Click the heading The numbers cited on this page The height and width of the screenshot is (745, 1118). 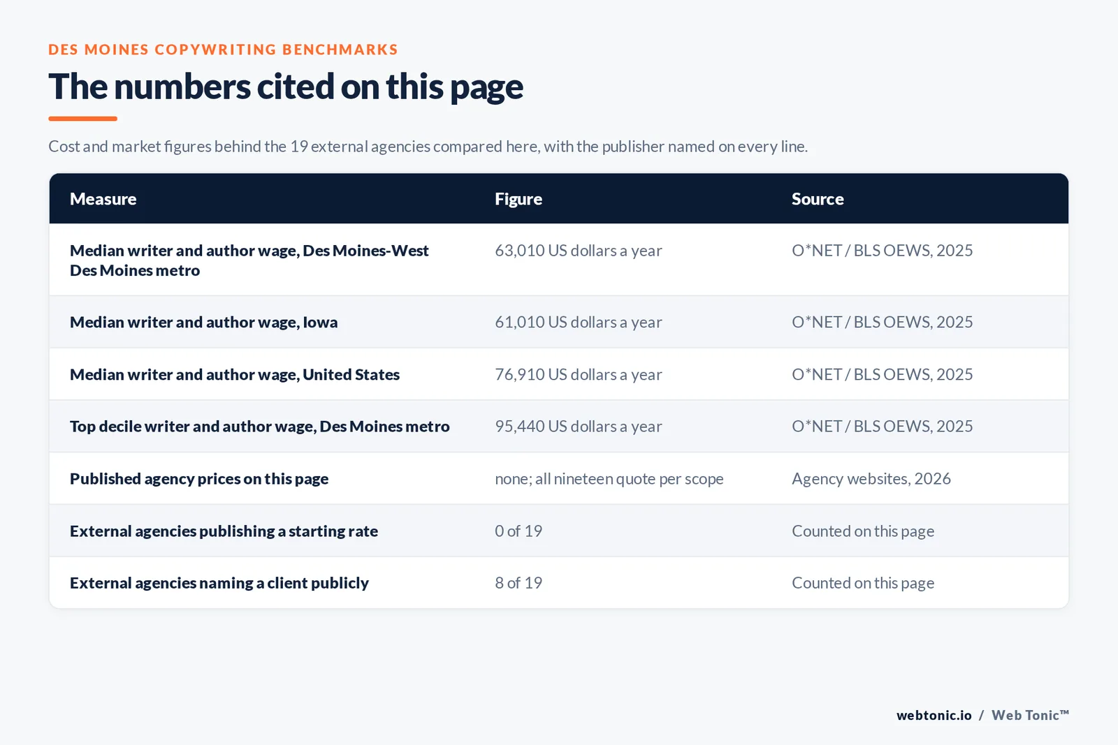tap(286, 87)
